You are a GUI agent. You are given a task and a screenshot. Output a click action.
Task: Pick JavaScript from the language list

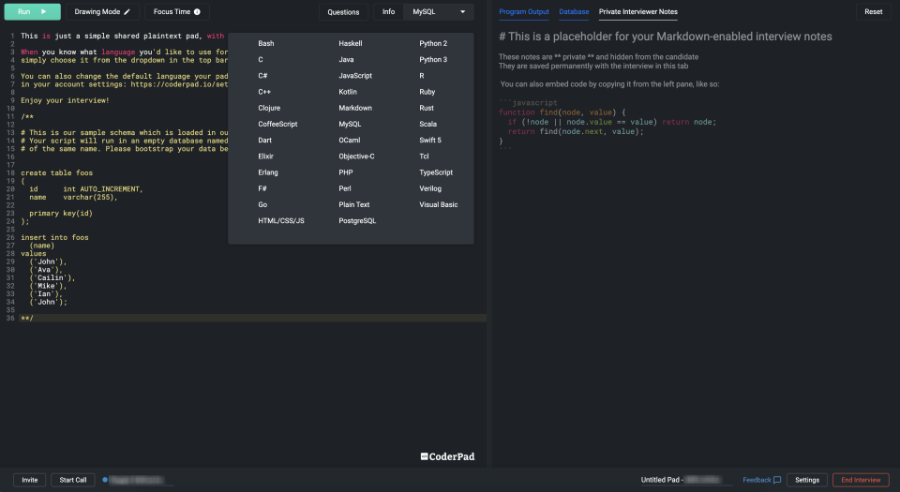tap(355, 76)
